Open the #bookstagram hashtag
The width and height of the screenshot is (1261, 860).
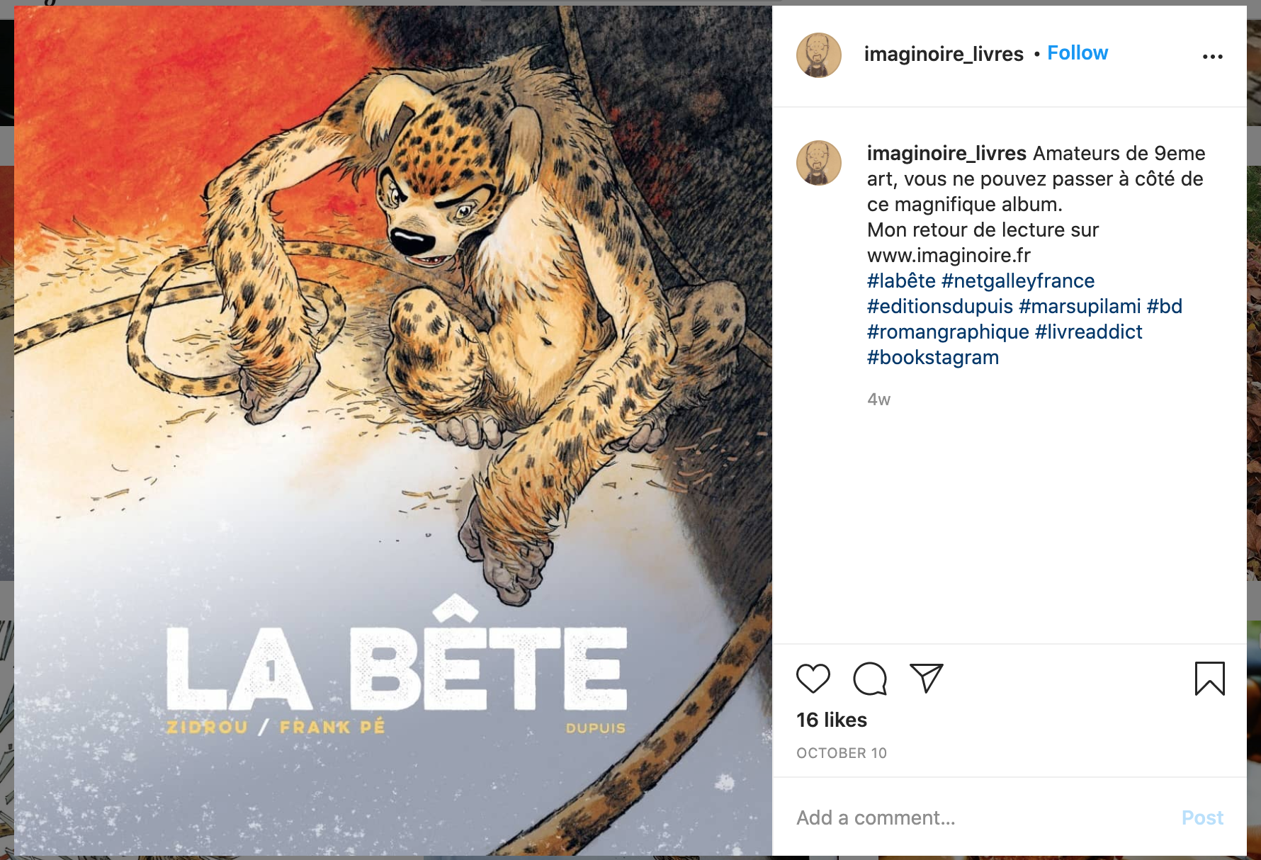point(933,357)
